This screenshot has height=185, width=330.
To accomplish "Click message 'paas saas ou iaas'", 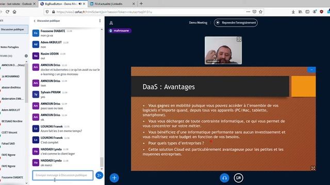I will (52, 108).
